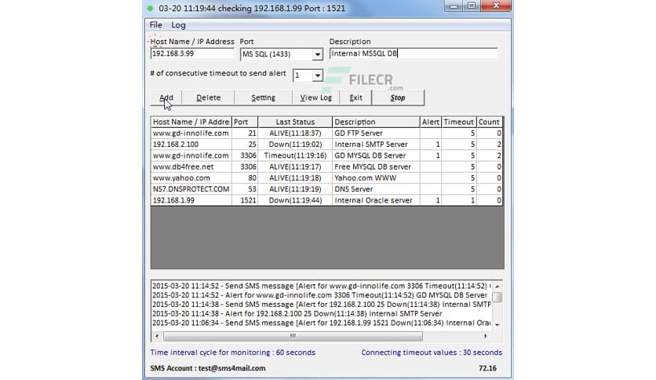Select the www.db4free.net host row
656x380 pixels.
pyautogui.click(x=326, y=166)
